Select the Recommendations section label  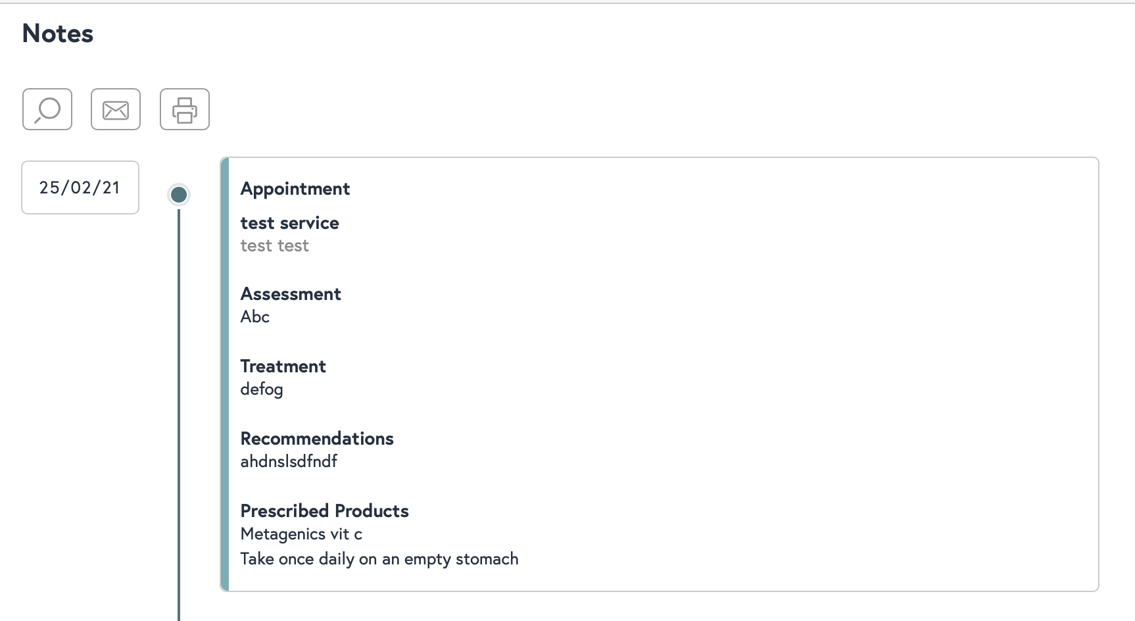(317, 439)
